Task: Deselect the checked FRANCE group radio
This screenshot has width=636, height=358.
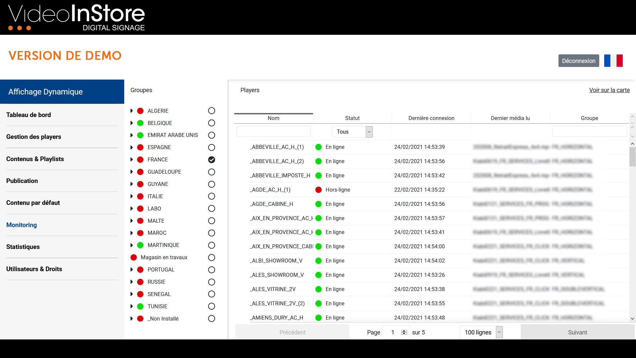Action: 211,160
